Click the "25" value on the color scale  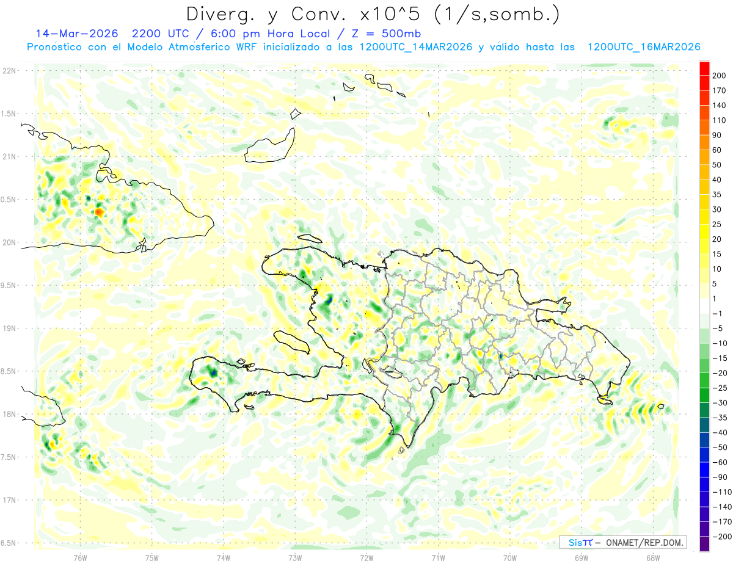click(x=717, y=224)
